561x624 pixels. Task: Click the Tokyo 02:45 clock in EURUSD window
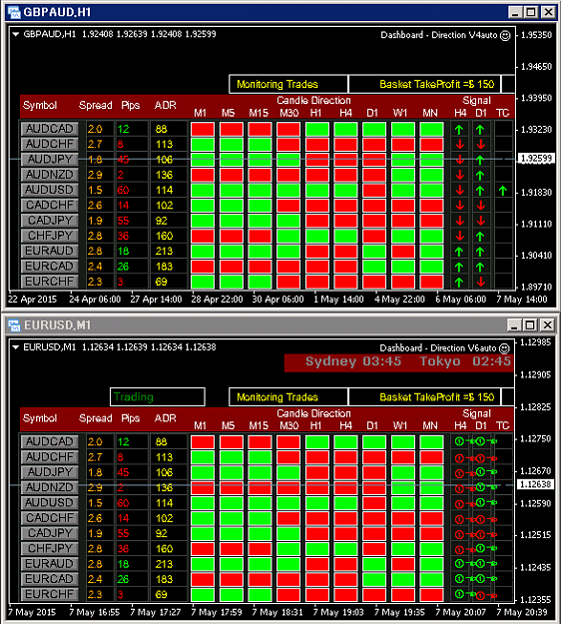point(465,361)
